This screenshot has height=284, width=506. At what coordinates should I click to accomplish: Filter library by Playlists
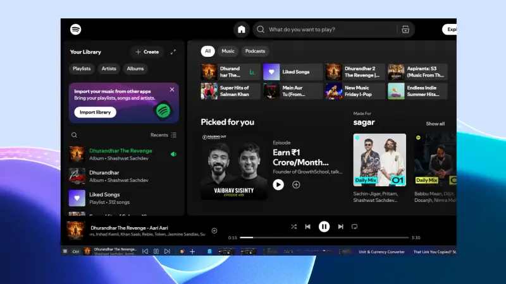tap(82, 69)
